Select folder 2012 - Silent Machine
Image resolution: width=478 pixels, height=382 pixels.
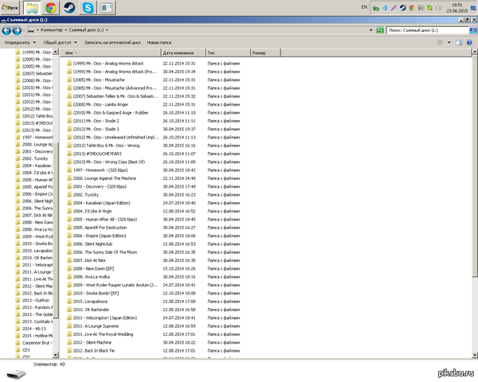[89, 343]
